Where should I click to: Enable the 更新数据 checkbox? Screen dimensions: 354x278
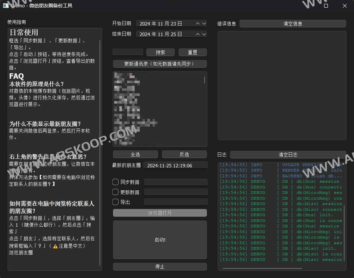click(x=115, y=192)
